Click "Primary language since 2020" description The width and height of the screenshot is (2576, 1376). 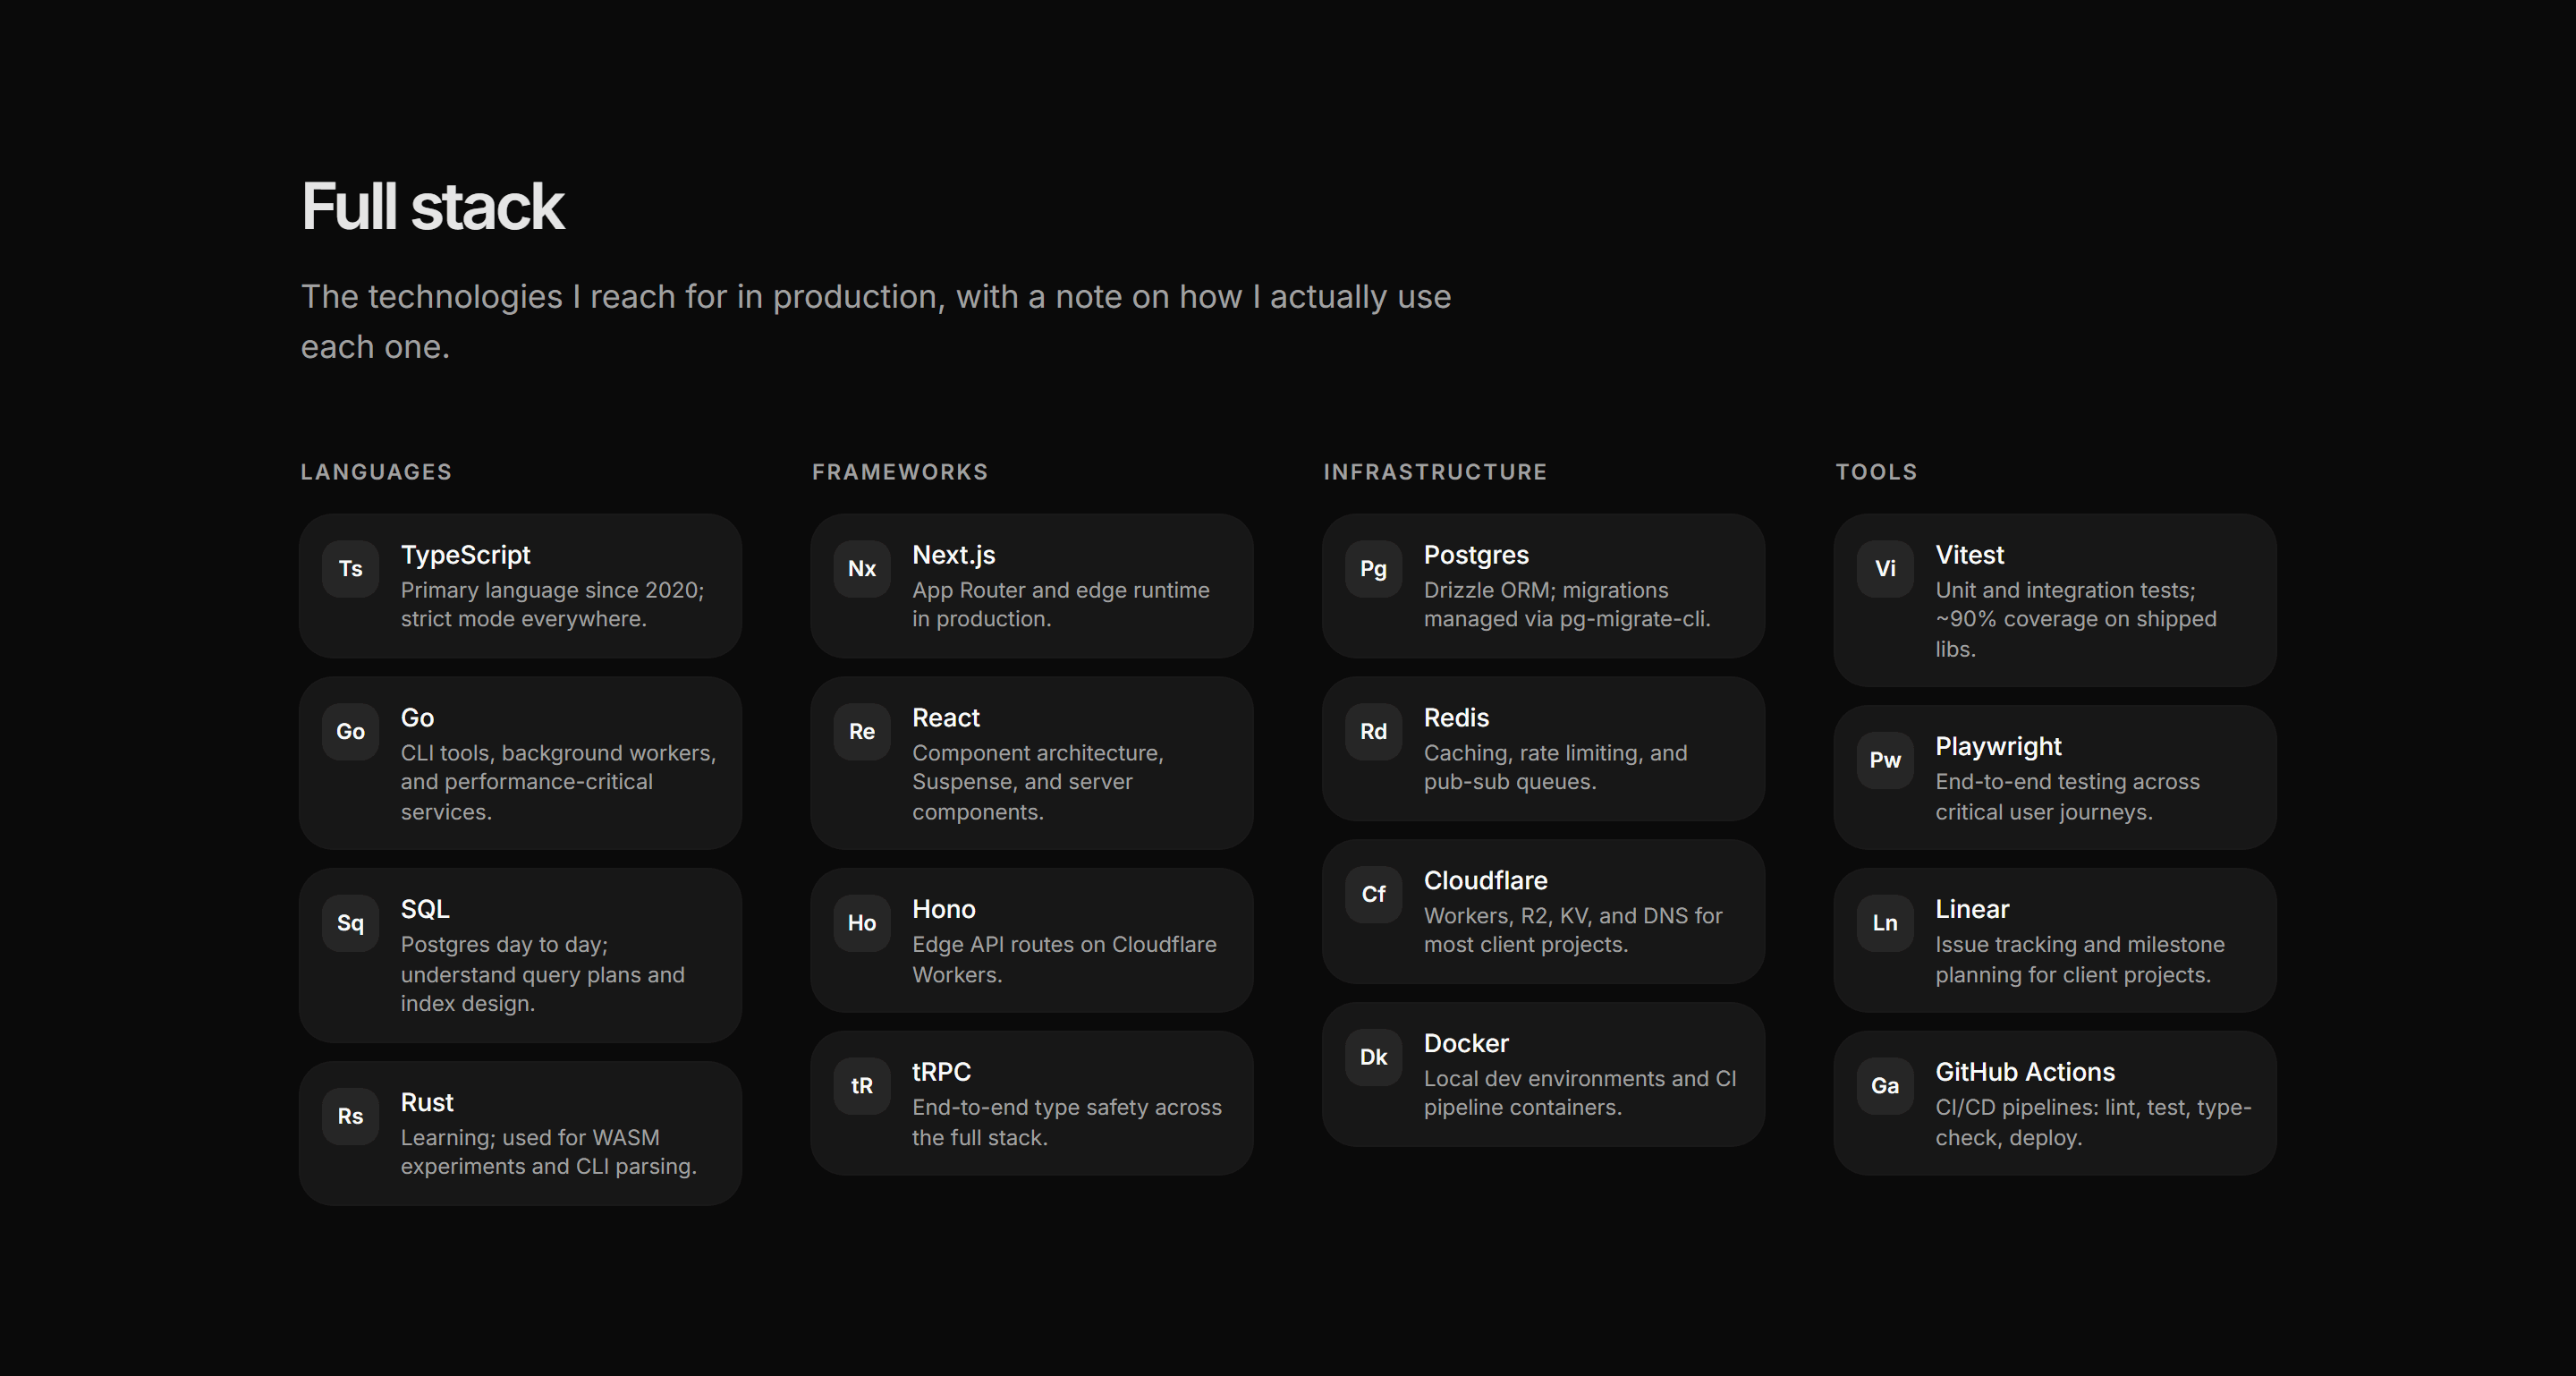click(553, 604)
